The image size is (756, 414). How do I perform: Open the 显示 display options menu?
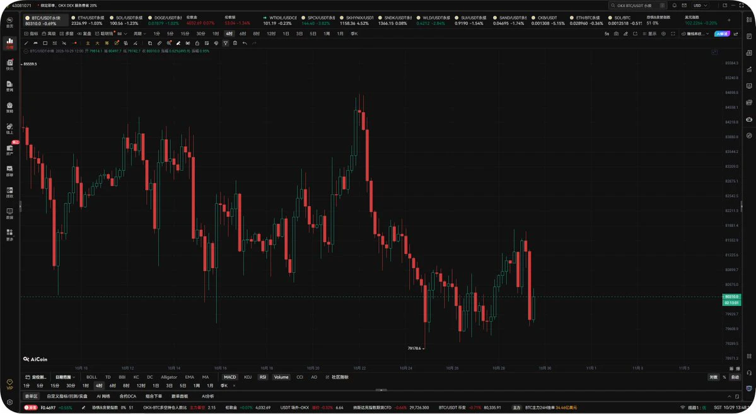click(649, 34)
